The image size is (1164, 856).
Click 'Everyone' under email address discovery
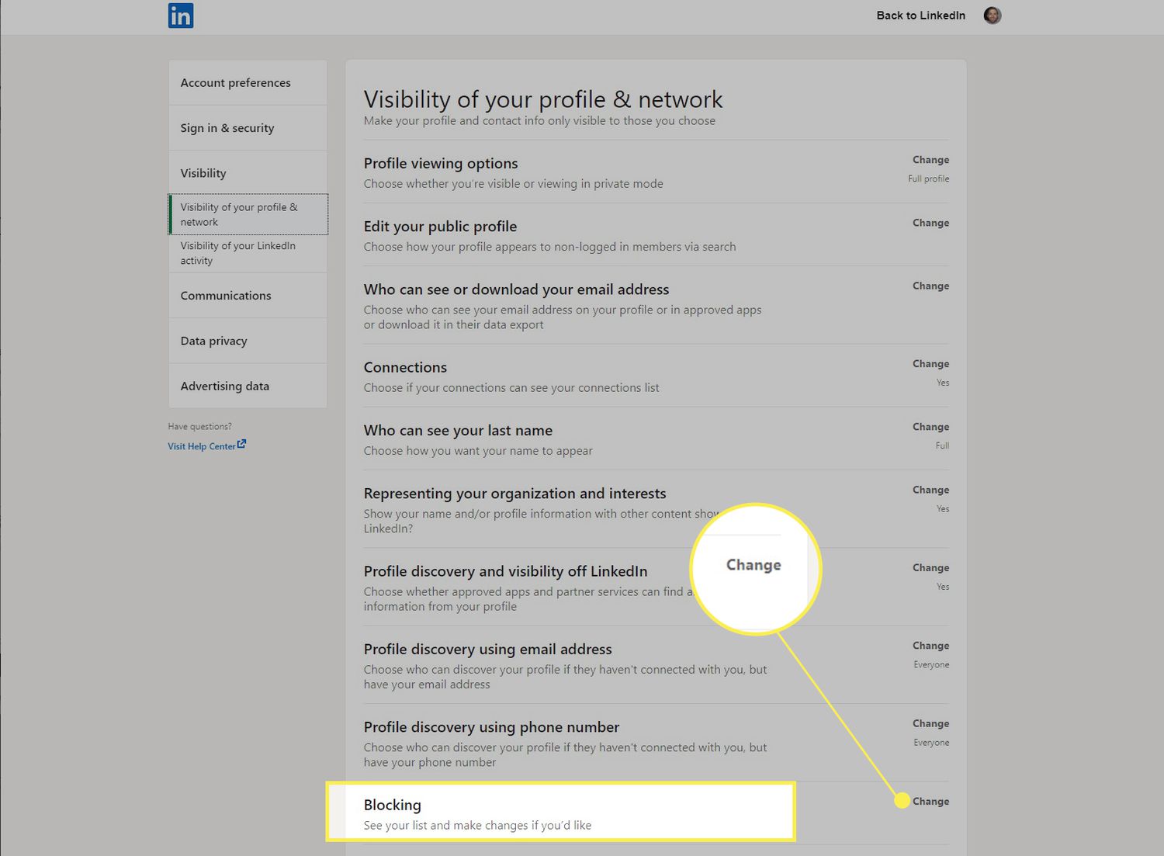pyautogui.click(x=931, y=664)
